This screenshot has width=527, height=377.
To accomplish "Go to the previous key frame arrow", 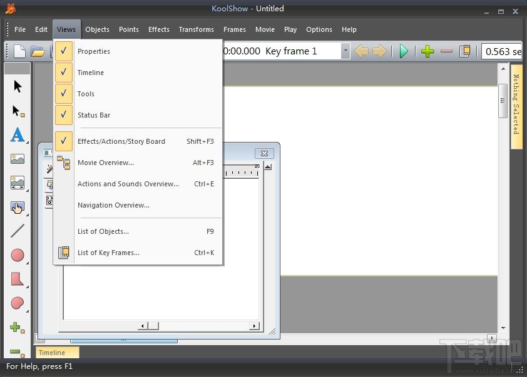I will point(361,51).
